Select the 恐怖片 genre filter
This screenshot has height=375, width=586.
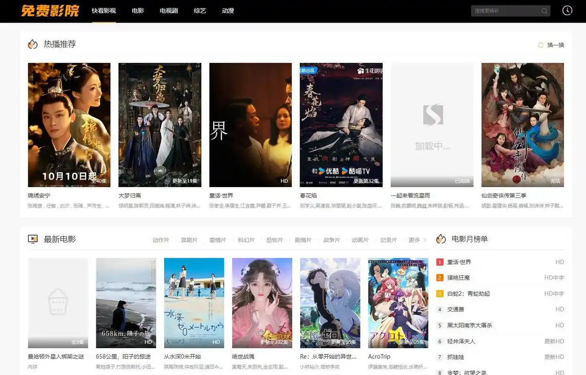[275, 240]
